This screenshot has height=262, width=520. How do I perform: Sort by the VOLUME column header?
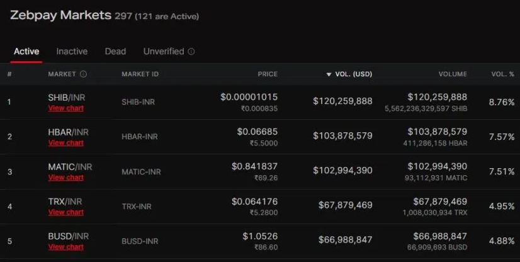tap(453, 74)
